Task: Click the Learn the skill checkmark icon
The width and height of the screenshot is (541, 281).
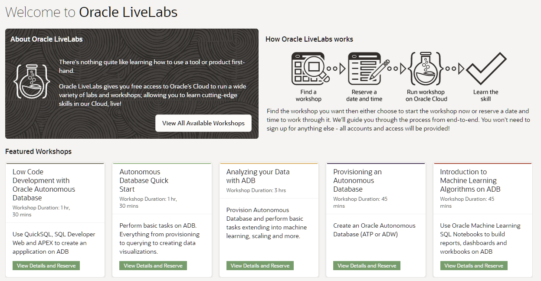Action: click(486, 67)
